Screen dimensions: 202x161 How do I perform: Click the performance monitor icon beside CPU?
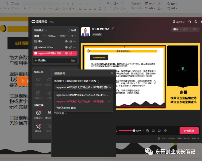(159, 139)
